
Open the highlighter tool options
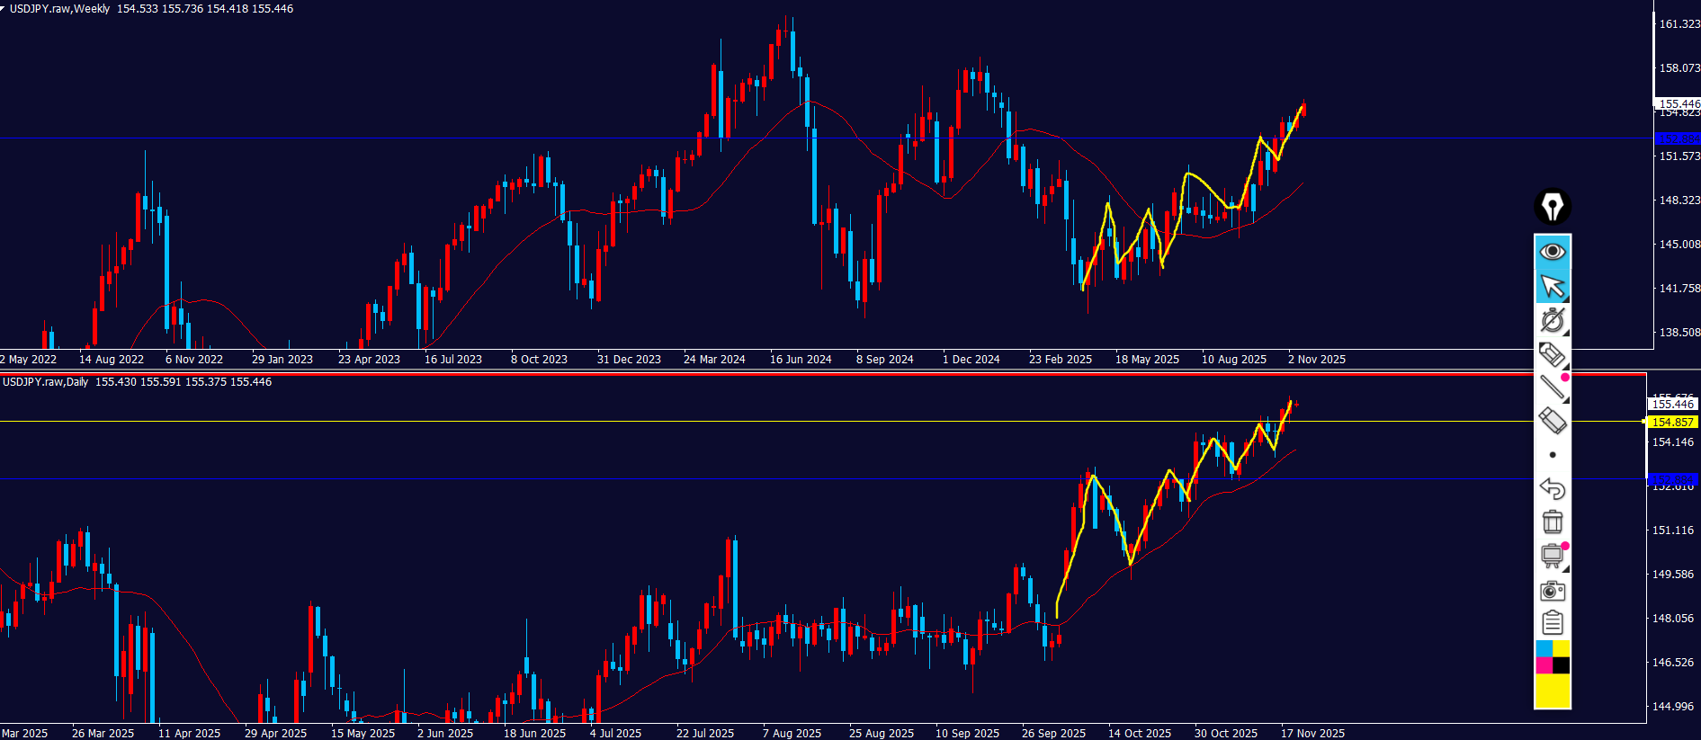click(1552, 355)
